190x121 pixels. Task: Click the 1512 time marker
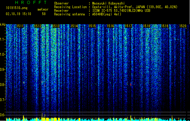click(38, 26)
